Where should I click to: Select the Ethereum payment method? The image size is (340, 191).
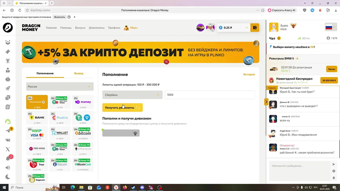tap(83, 149)
